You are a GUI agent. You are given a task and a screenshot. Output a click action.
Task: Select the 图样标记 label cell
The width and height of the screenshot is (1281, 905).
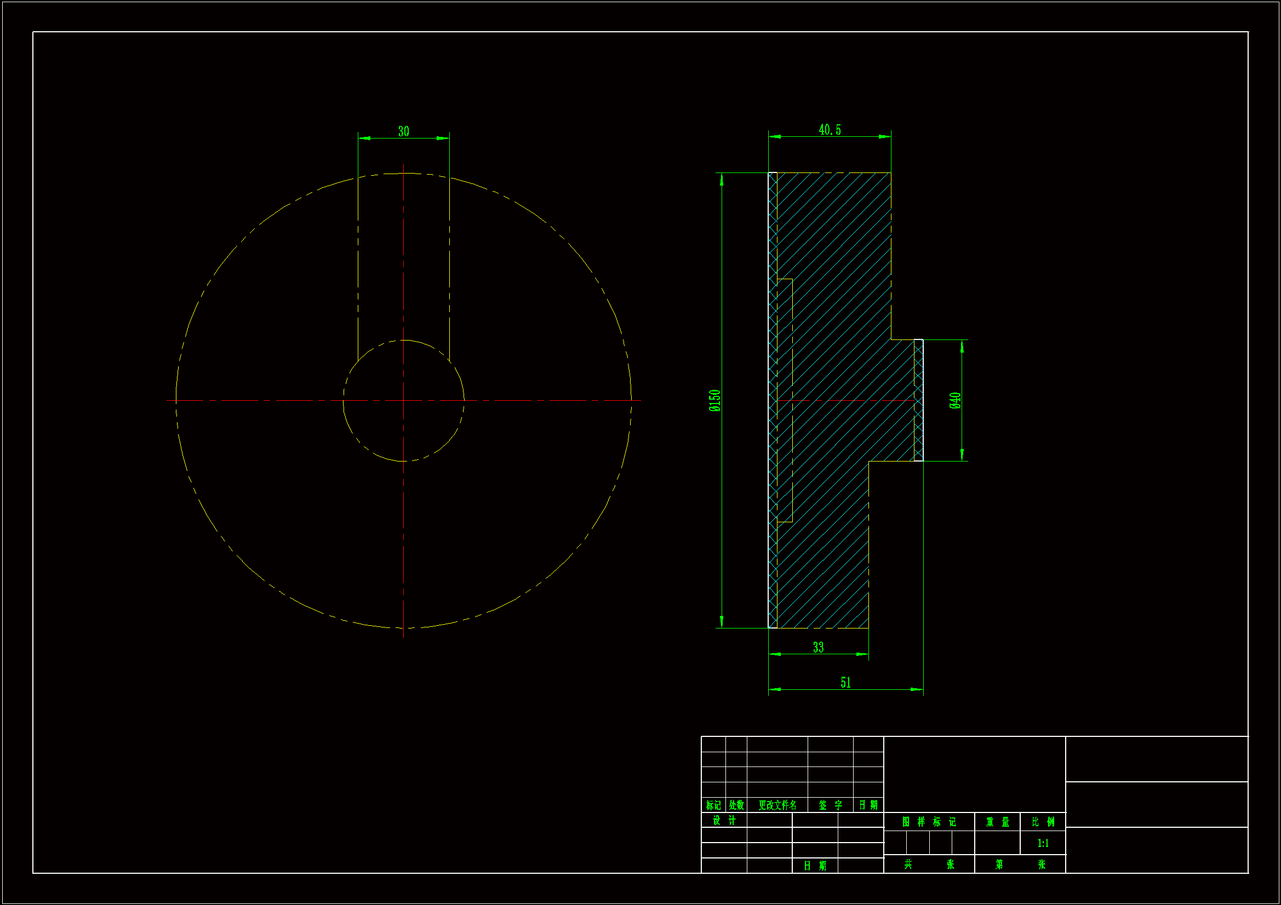coord(928,822)
